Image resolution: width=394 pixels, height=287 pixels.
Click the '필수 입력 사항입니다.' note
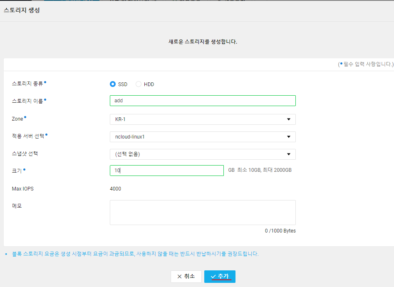click(x=366, y=64)
